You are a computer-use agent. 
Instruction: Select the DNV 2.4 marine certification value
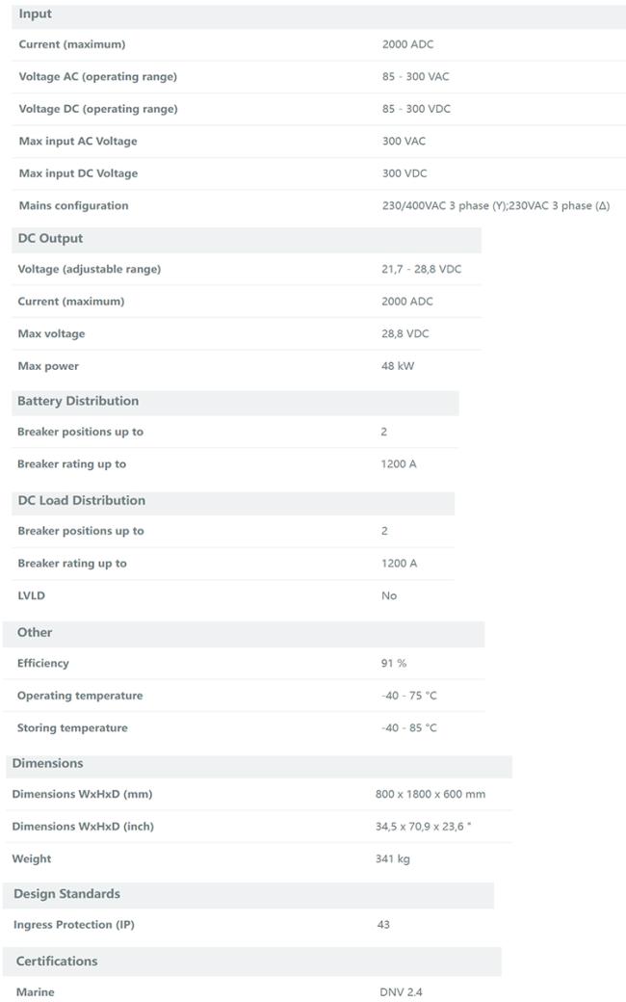tap(401, 992)
